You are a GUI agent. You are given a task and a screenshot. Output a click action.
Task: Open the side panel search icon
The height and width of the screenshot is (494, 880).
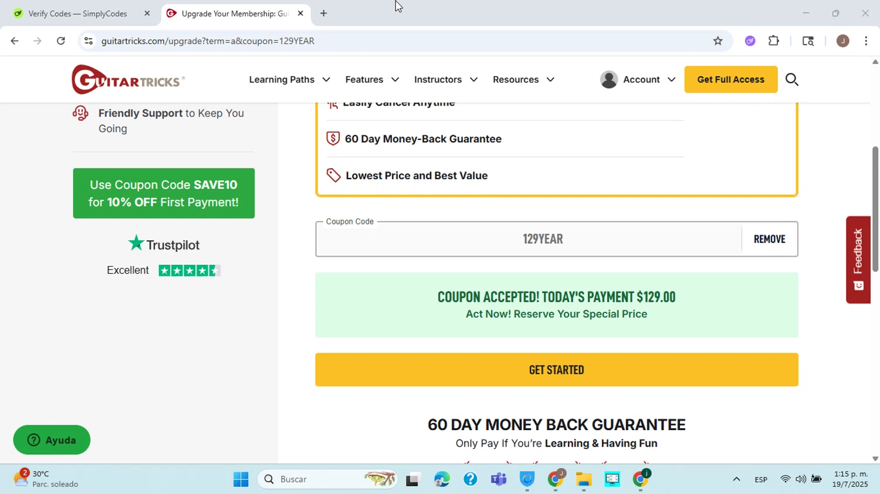pyautogui.click(x=808, y=41)
